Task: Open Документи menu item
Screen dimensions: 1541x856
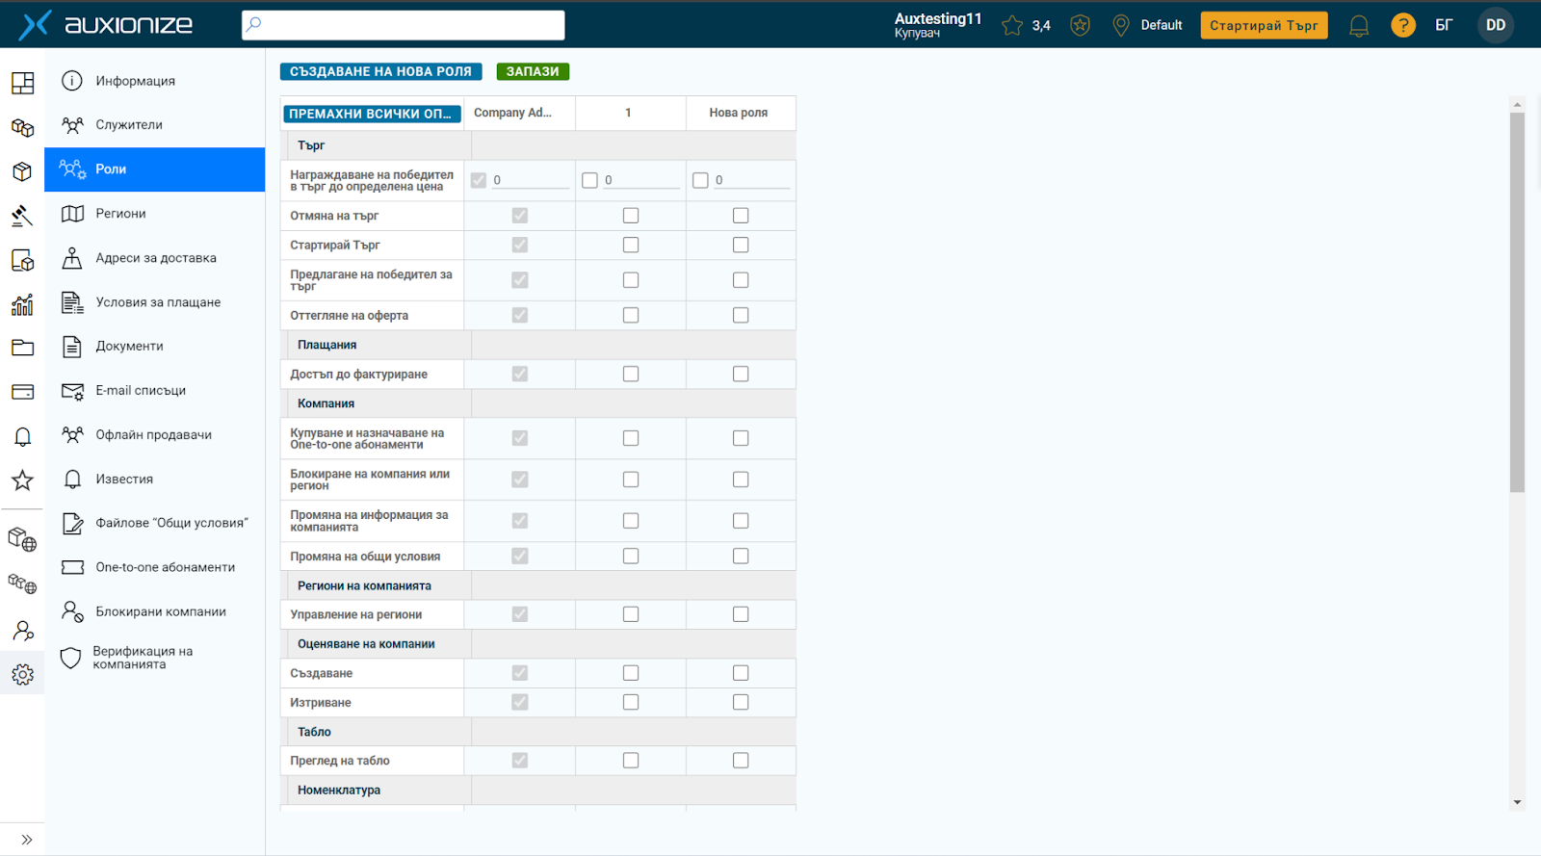Action: (x=154, y=347)
